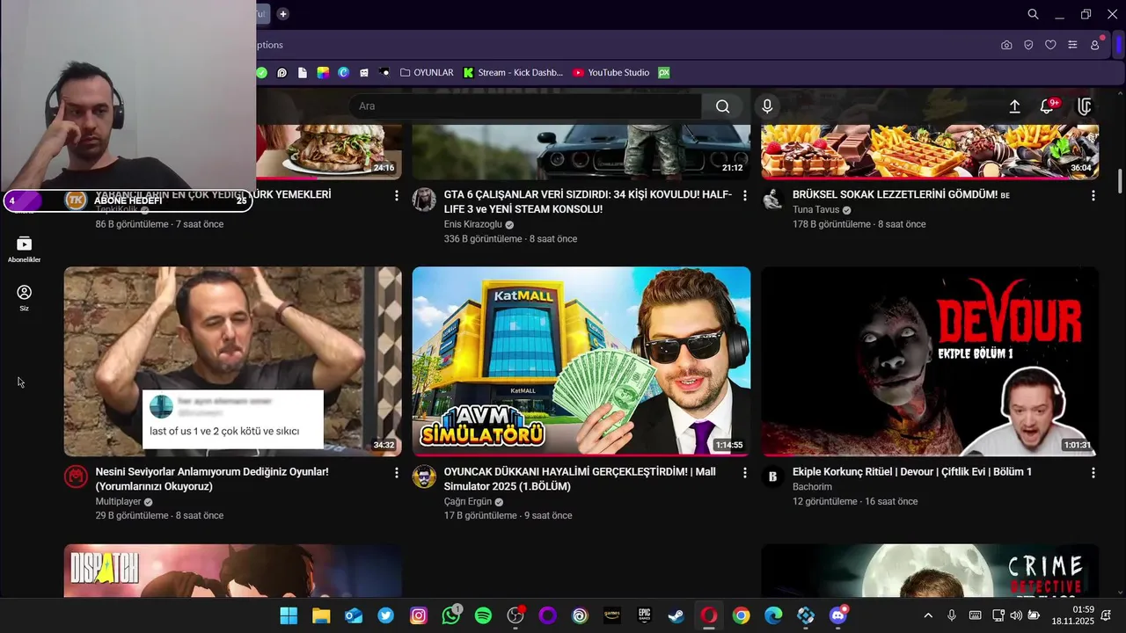Open the YouTube upload arrow icon
Image resolution: width=1126 pixels, height=633 pixels.
(x=1014, y=106)
